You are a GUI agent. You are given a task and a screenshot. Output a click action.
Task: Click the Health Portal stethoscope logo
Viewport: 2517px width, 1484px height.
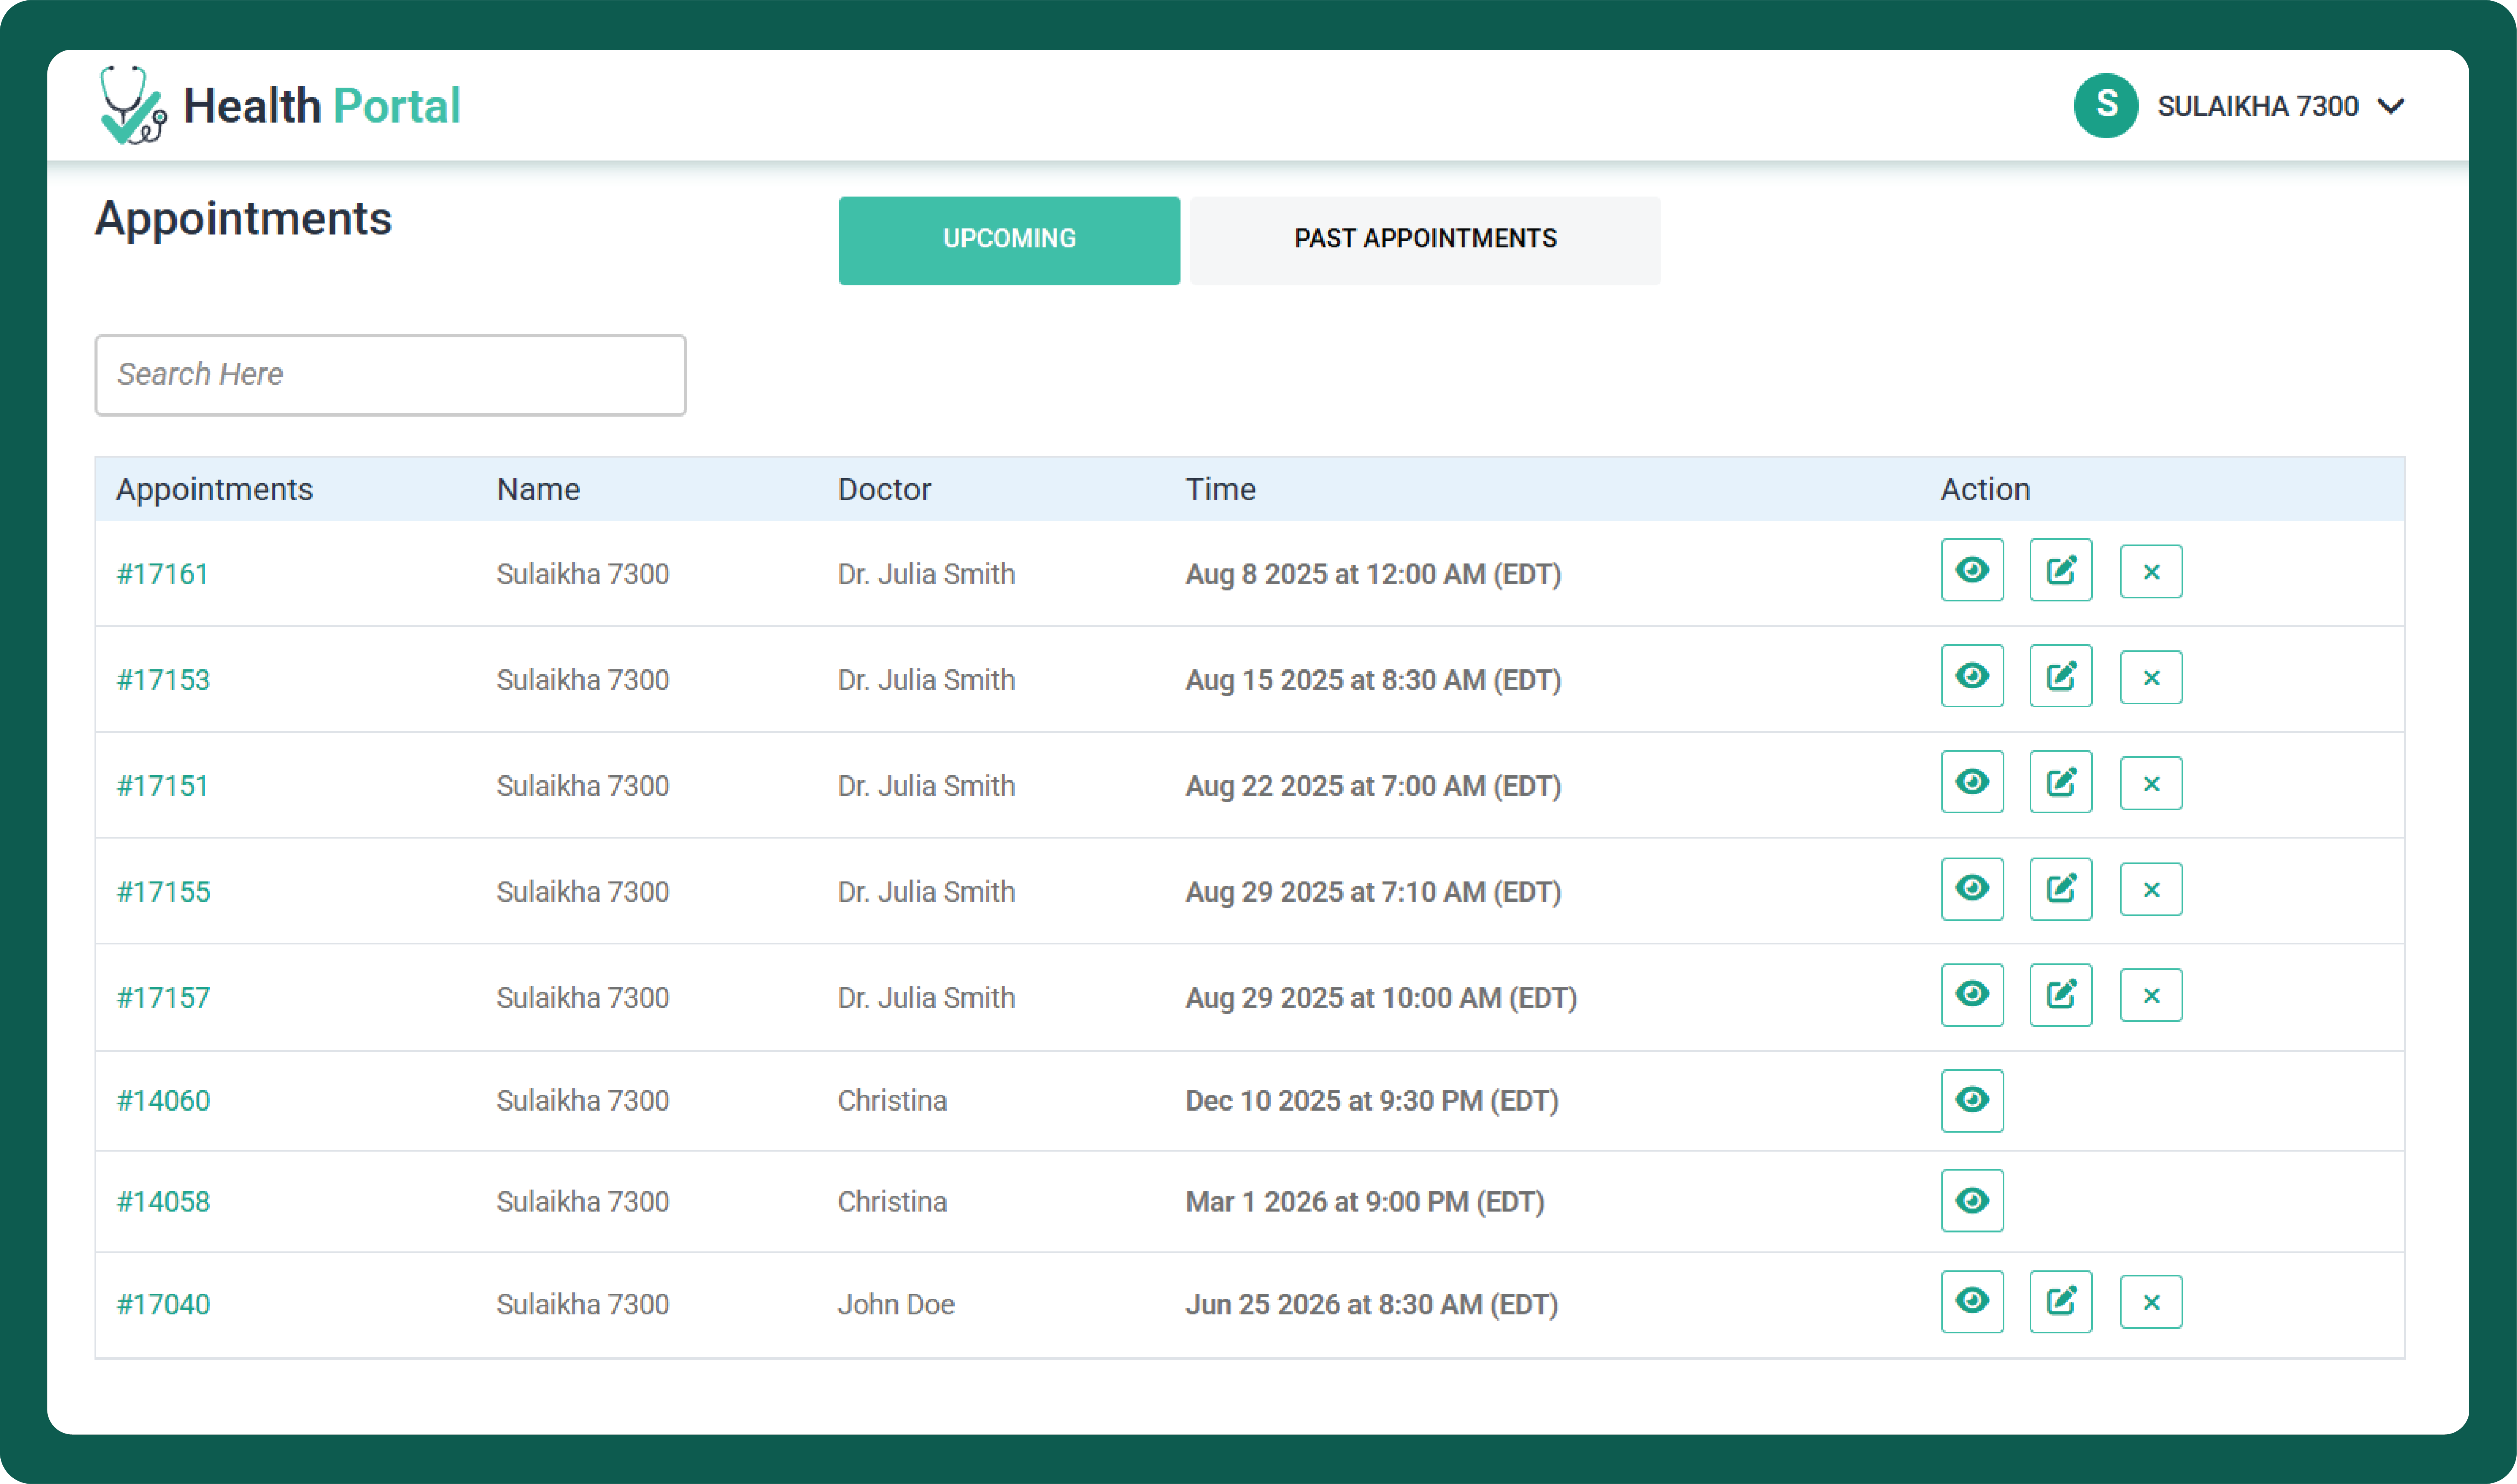point(133,106)
